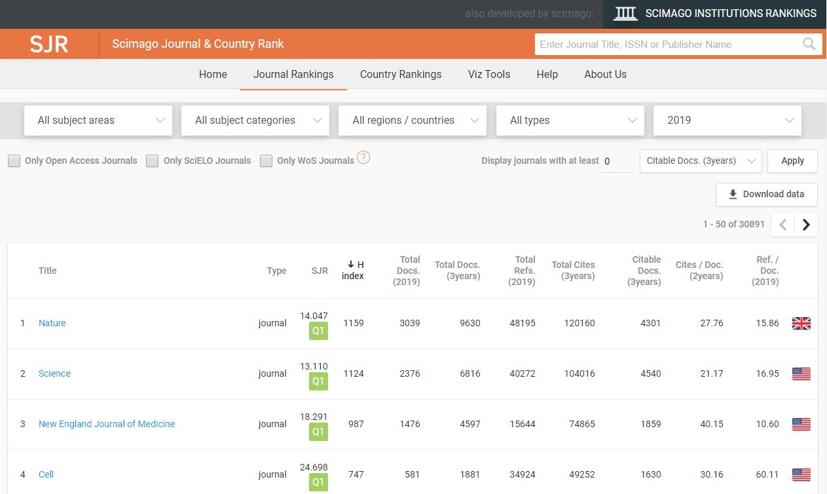
Task: Open the Science journal link
Action: point(54,373)
